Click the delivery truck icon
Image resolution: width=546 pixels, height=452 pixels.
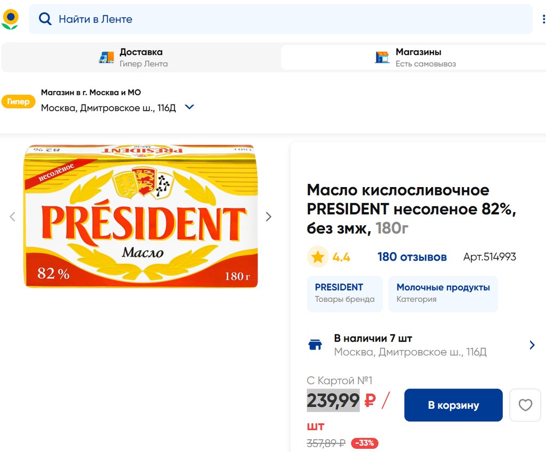click(107, 58)
